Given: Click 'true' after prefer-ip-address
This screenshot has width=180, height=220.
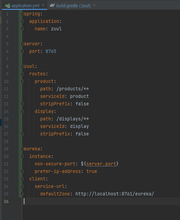Looking at the screenshot, I should tap(92, 171).
